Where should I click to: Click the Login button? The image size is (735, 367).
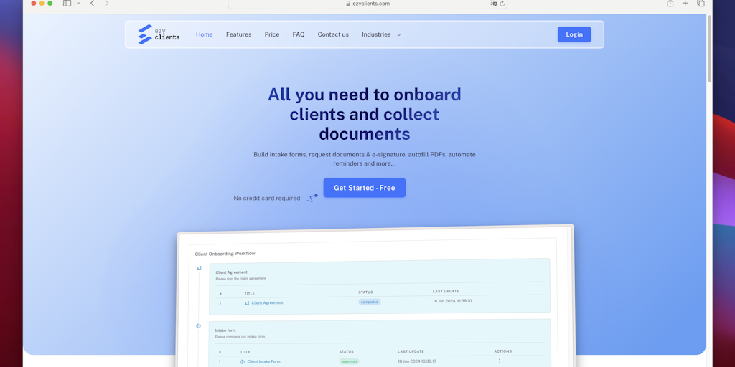click(x=574, y=34)
